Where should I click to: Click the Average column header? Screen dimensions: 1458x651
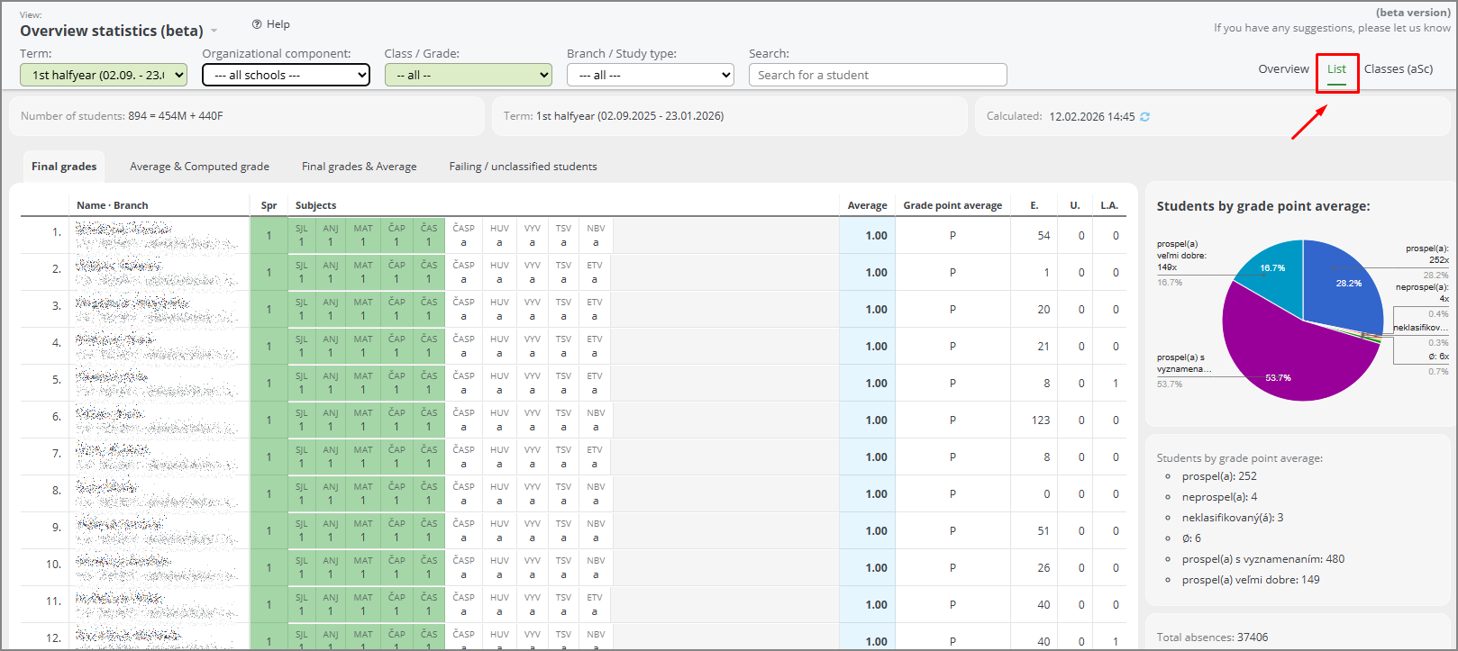[867, 206]
